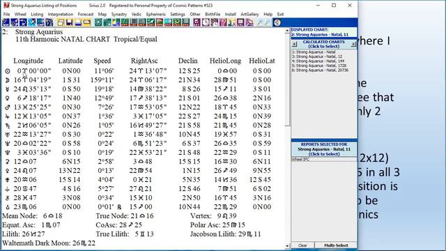Click the second magnifying glass toolbar icon
Image resolution: width=446 pixels, height=251 pixels.
pyautogui.click(x=268, y=22)
